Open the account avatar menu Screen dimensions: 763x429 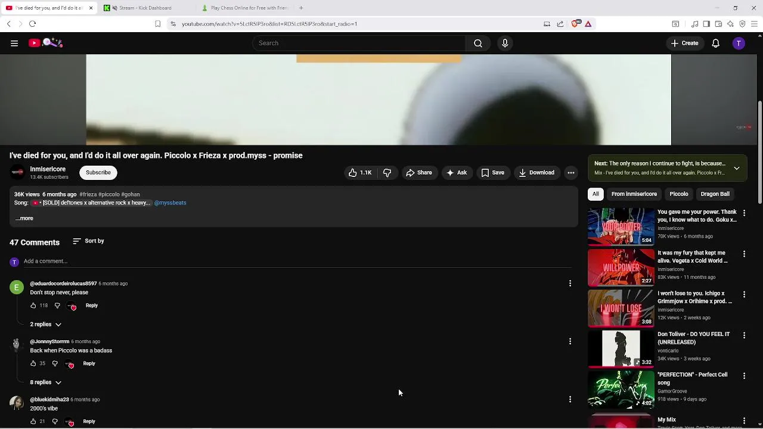point(739,43)
